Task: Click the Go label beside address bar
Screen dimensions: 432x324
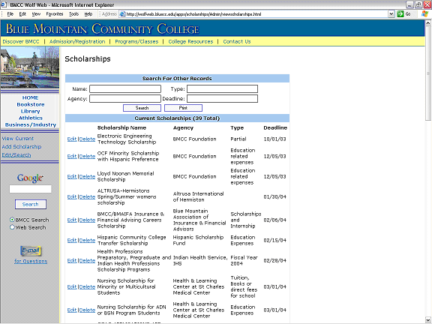Action: 408,13
